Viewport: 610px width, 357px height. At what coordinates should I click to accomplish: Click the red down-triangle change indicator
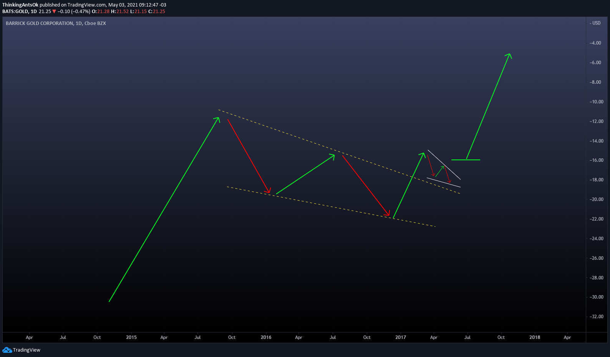54,12
